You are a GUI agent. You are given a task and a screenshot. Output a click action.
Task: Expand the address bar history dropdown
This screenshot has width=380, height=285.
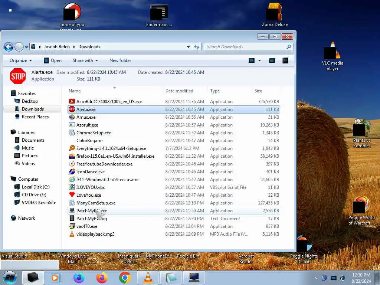[188, 47]
